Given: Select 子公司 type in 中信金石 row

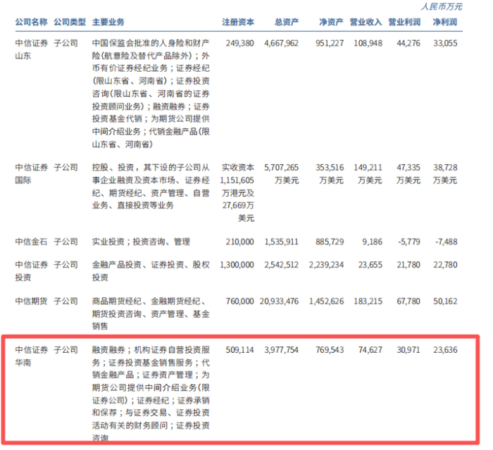Looking at the screenshot, I should click(x=65, y=242).
